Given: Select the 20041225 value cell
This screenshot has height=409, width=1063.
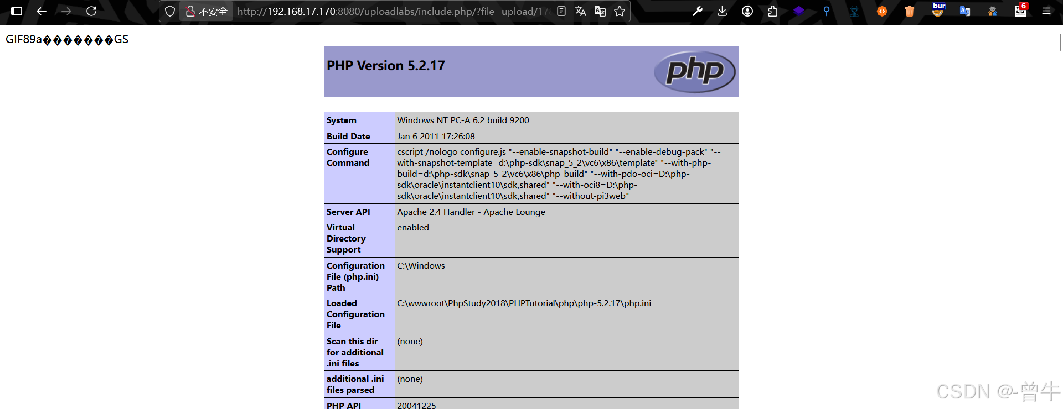Looking at the screenshot, I should [x=566, y=405].
